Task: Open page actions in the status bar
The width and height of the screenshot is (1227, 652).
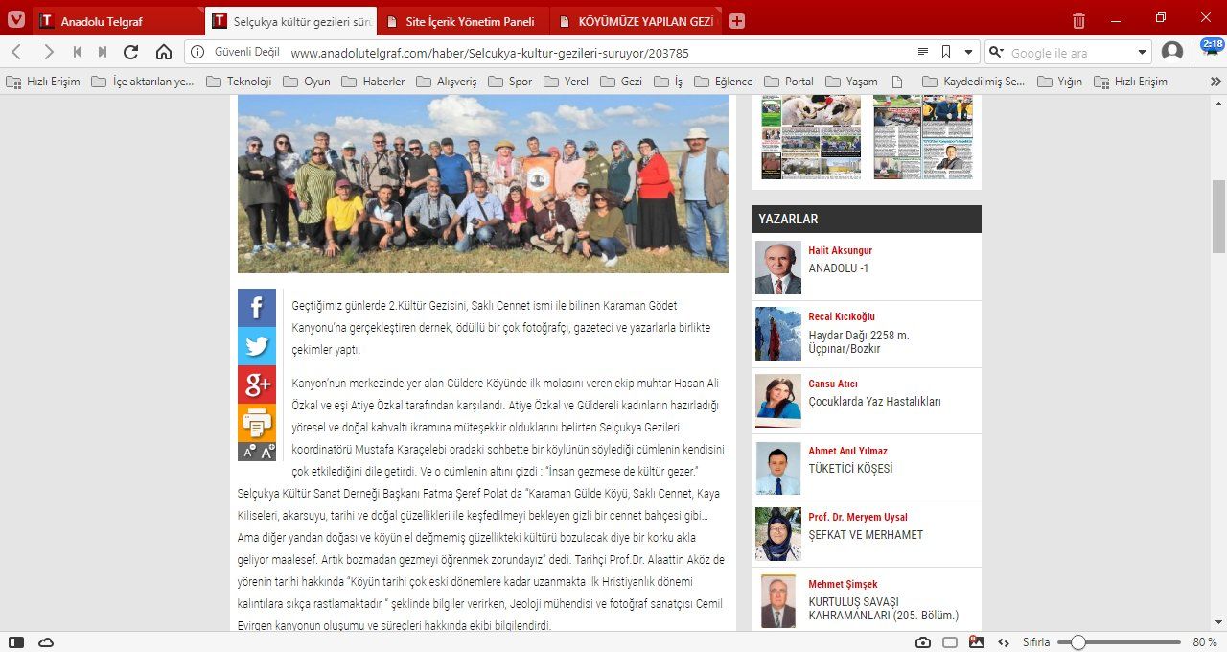Action: (1004, 641)
